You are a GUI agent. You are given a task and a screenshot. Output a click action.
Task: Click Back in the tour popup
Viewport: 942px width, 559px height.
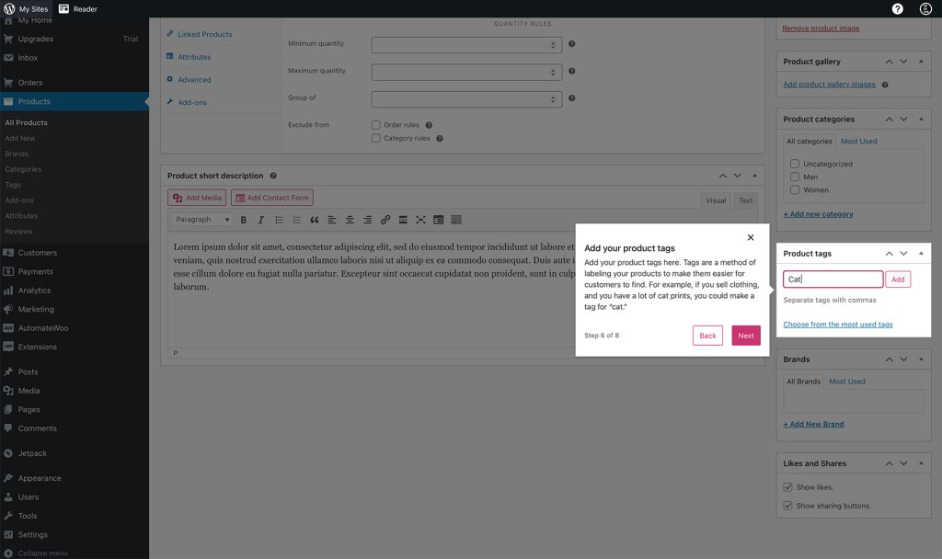pyautogui.click(x=707, y=336)
